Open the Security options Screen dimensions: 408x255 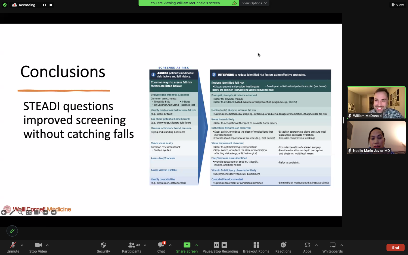(103, 247)
